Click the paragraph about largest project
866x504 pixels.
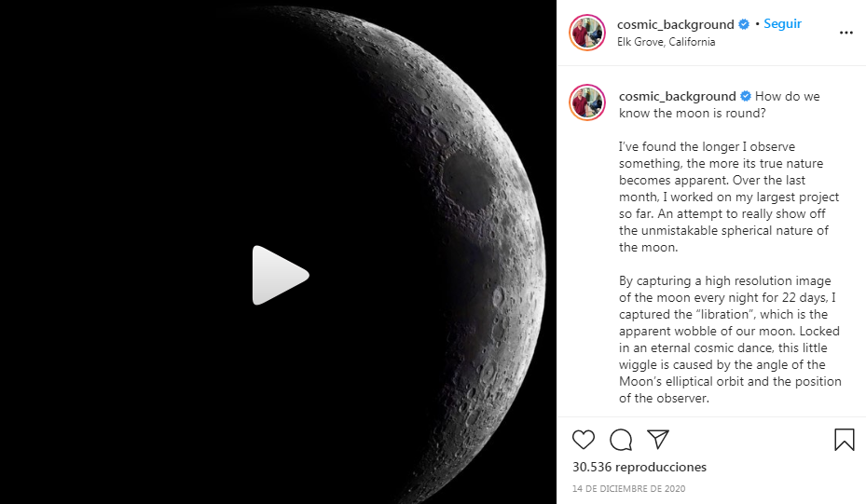tap(728, 197)
